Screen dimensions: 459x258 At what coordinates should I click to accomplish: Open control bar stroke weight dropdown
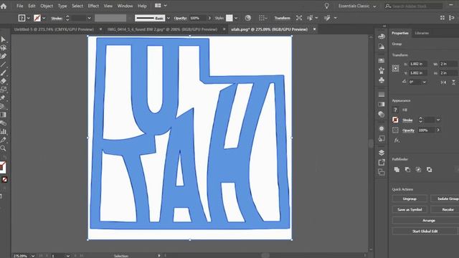pos(89,18)
